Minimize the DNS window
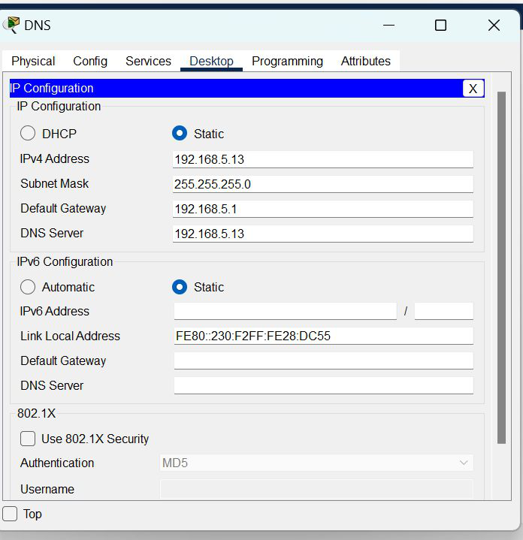Image resolution: width=523 pixels, height=540 pixels. [388, 26]
